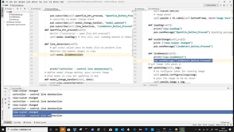234x132 pixels.
Task: Open the Event Log
Action: click(225, 122)
